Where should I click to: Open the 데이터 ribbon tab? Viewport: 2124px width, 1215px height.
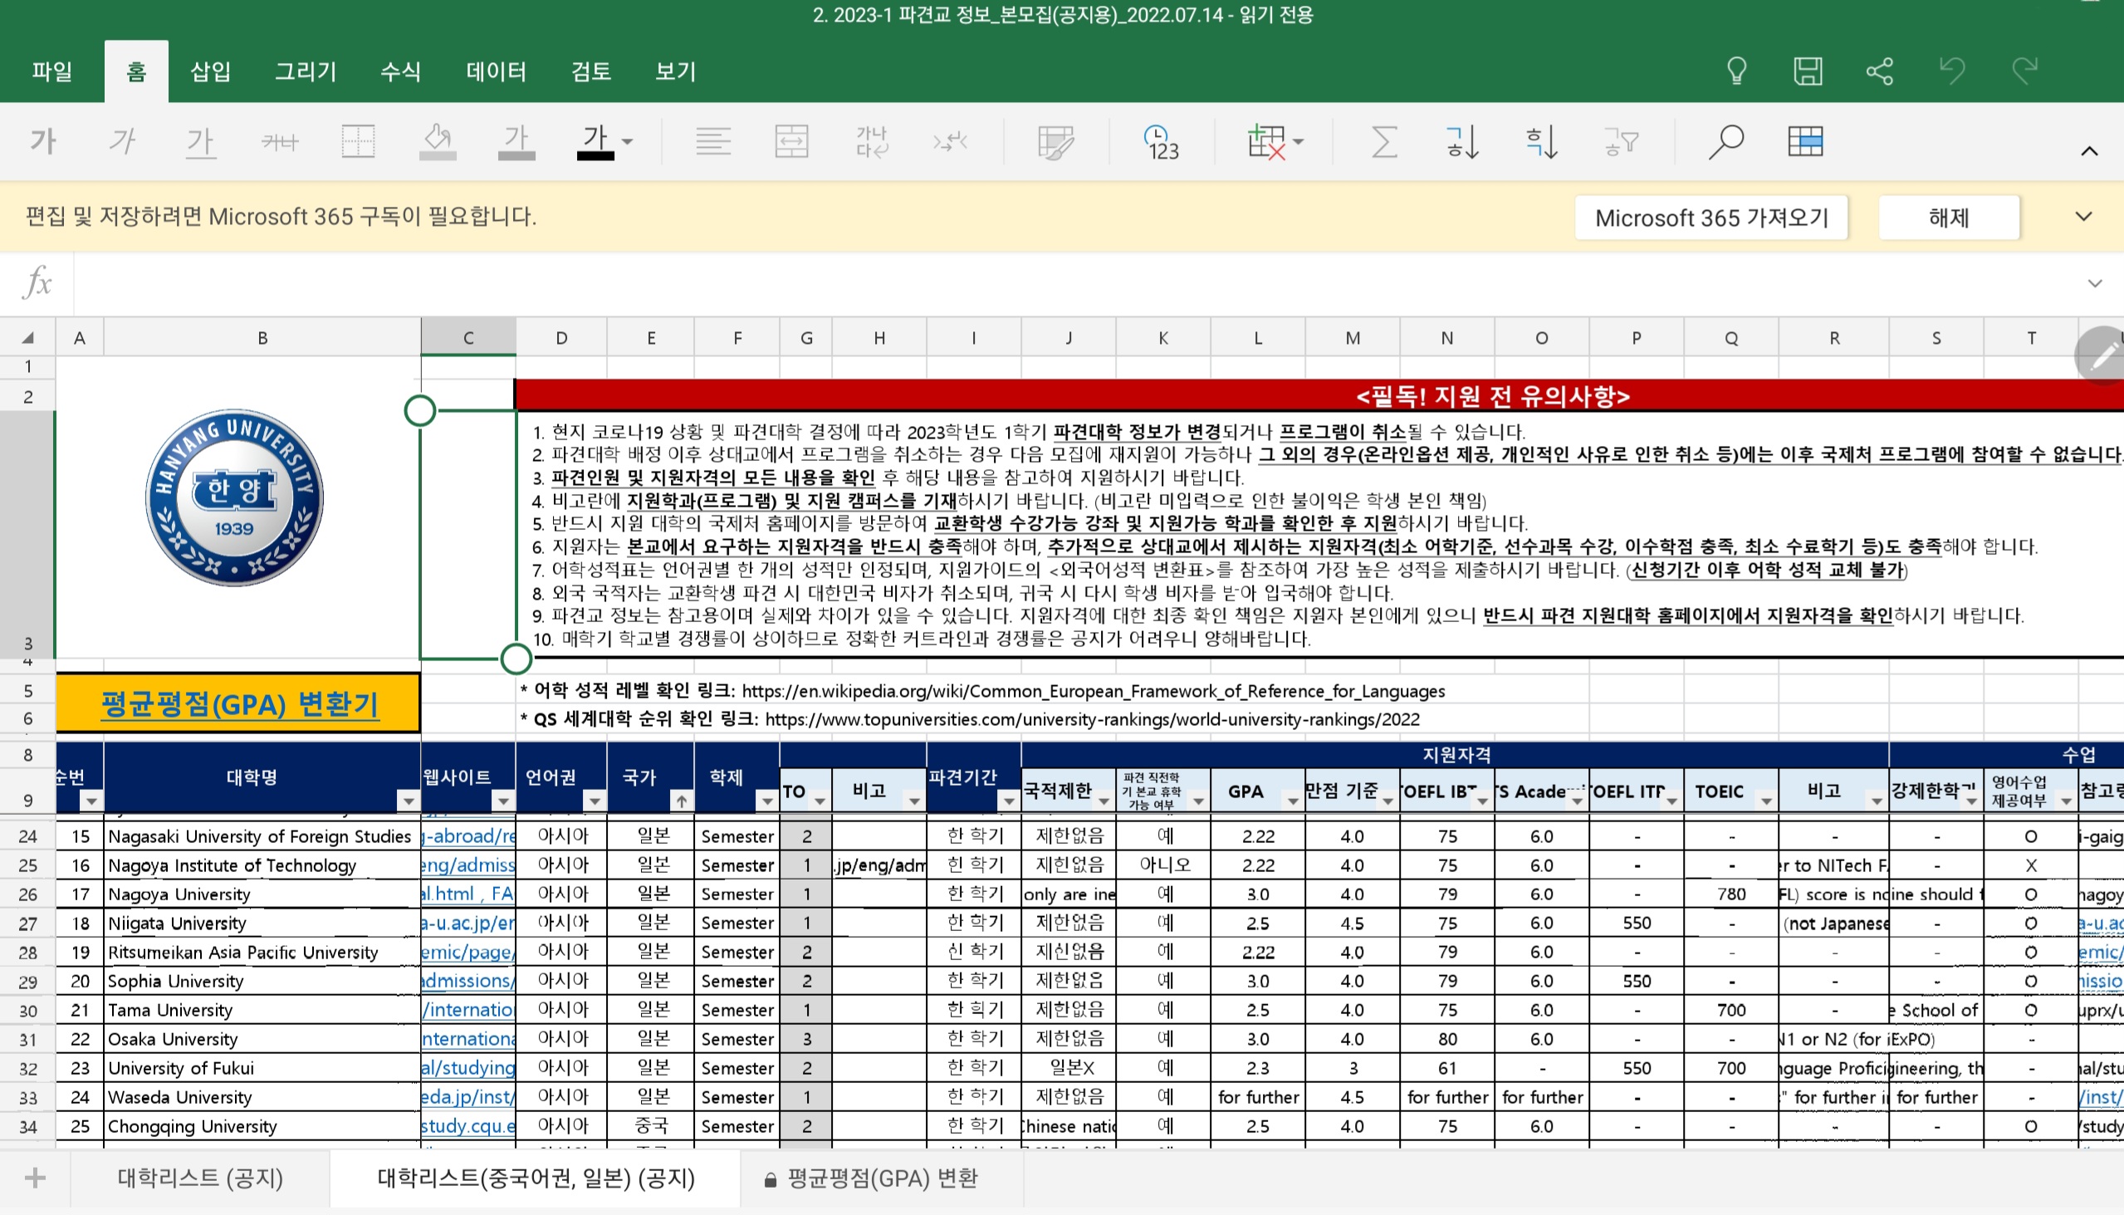coord(496,71)
